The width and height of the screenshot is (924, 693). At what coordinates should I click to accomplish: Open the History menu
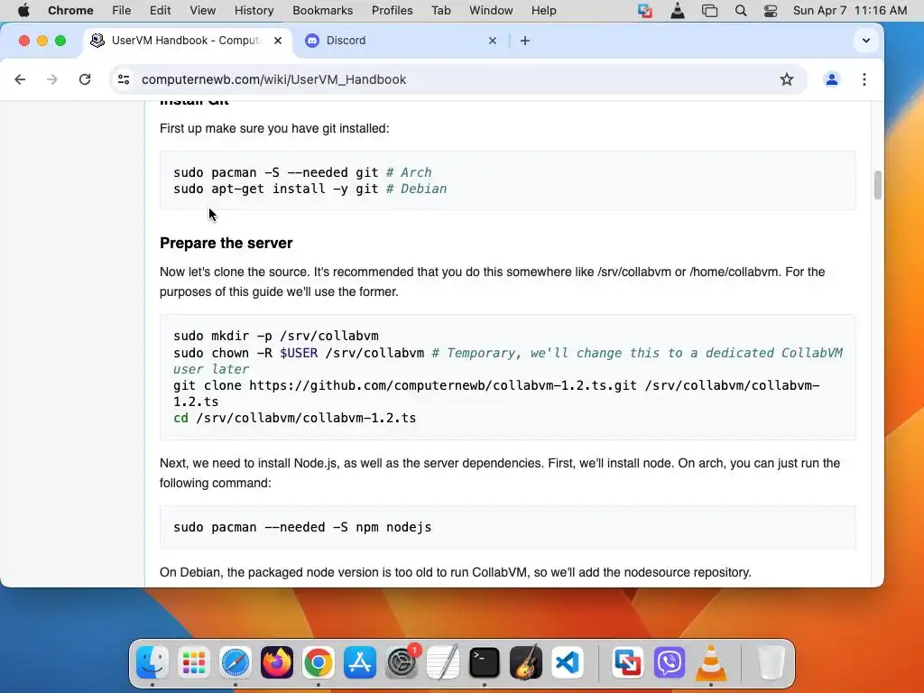(254, 11)
